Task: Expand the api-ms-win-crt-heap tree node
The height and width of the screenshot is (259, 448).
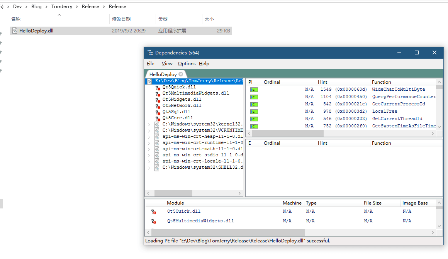Action: tap(149, 137)
